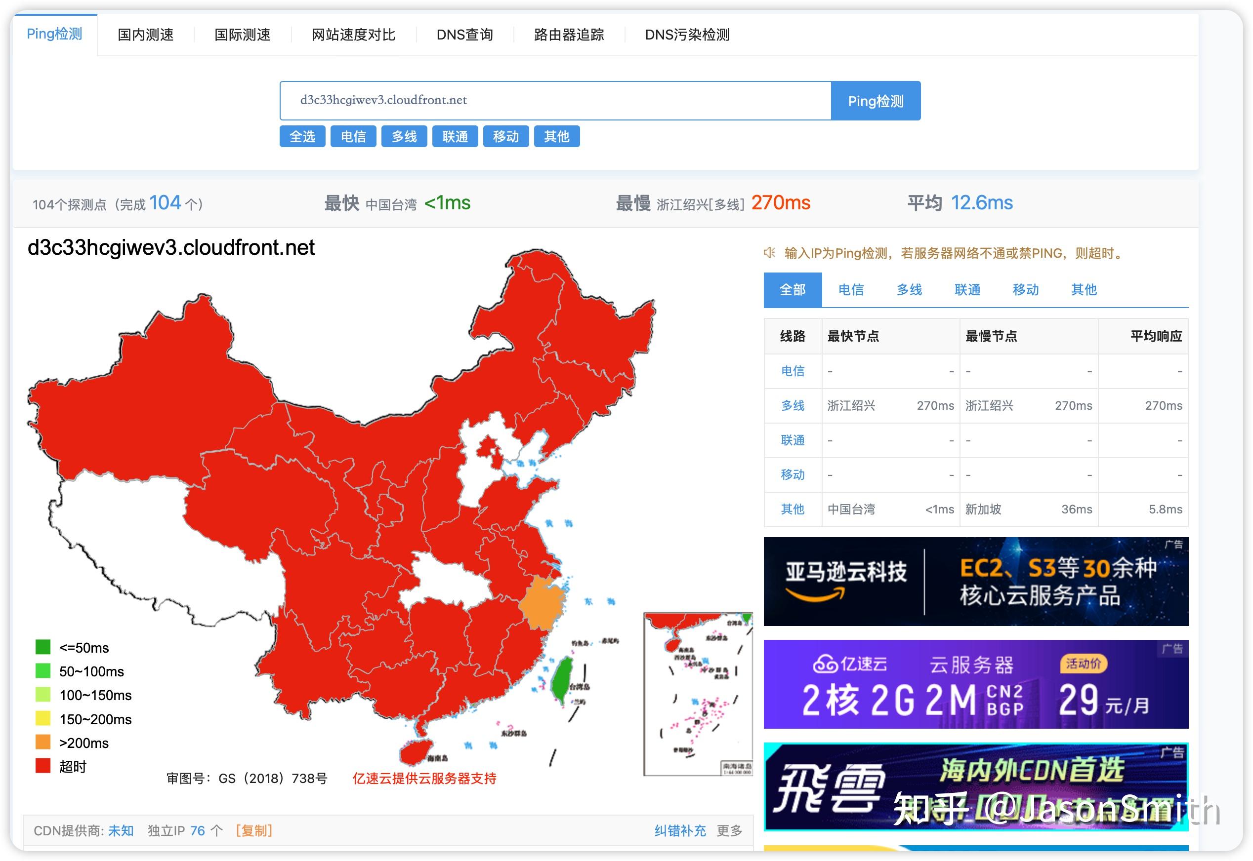Viewport: 1253px width, 861px height.
Task: Switch to the Ping检测 tab
Action: click(54, 34)
